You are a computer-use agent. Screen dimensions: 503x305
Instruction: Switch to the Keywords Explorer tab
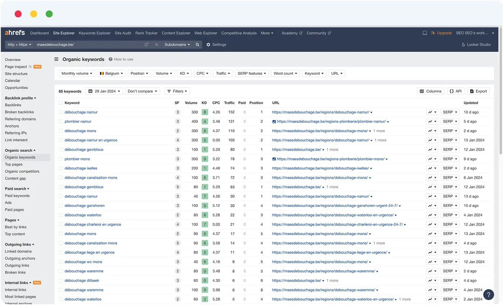pyautogui.click(x=94, y=33)
